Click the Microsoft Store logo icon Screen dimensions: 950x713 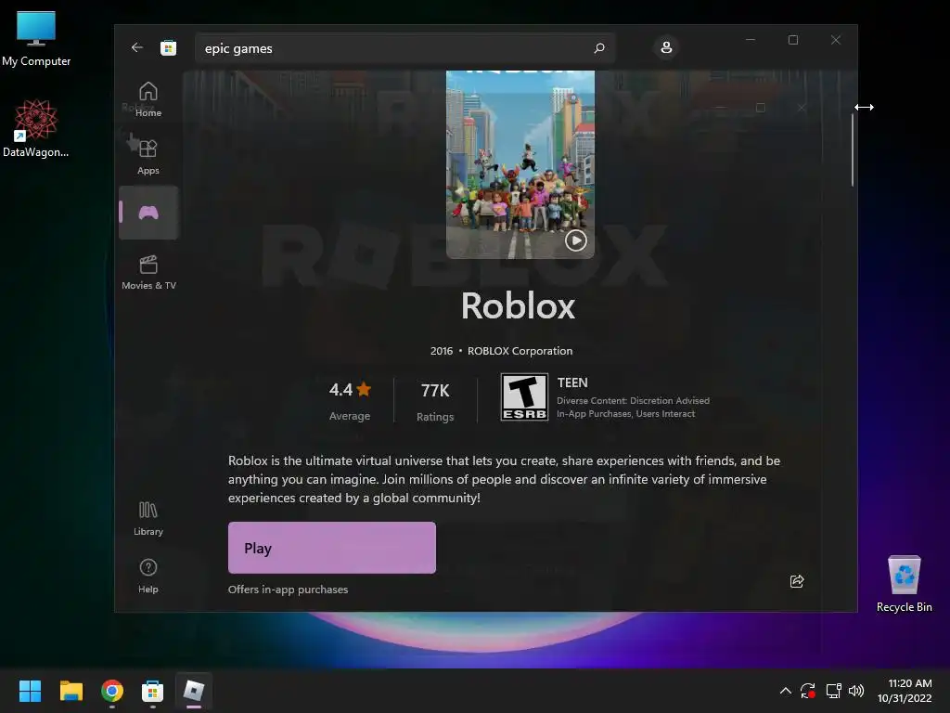coord(169,48)
